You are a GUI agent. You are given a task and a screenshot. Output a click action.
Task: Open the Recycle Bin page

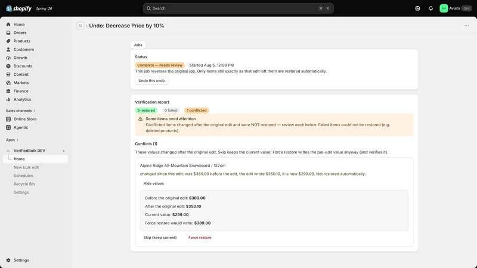click(24, 184)
